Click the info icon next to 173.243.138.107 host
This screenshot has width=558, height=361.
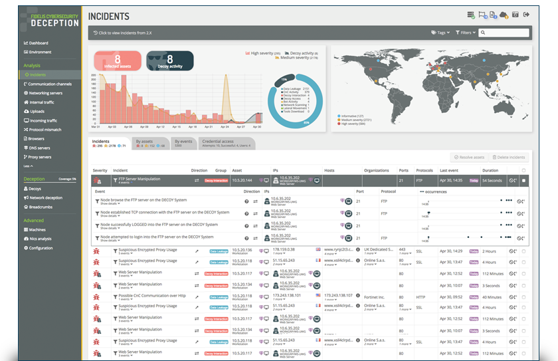(x=357, y=295)
